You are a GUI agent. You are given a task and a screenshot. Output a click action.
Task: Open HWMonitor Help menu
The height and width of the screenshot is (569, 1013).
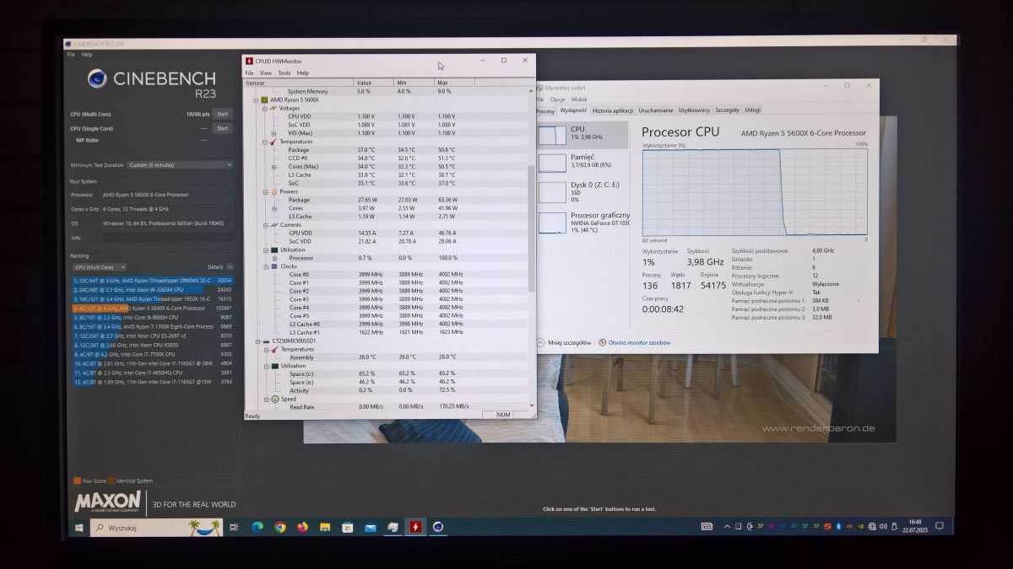pos(303,73)
